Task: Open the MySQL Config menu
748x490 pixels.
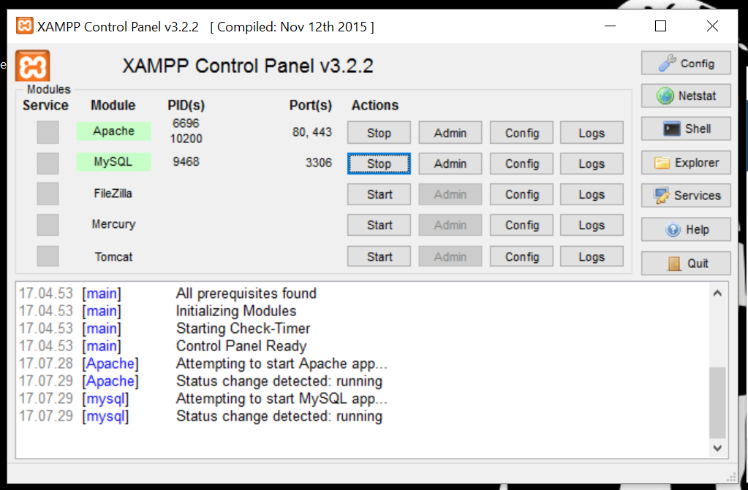Action: (x=521, y=164)
